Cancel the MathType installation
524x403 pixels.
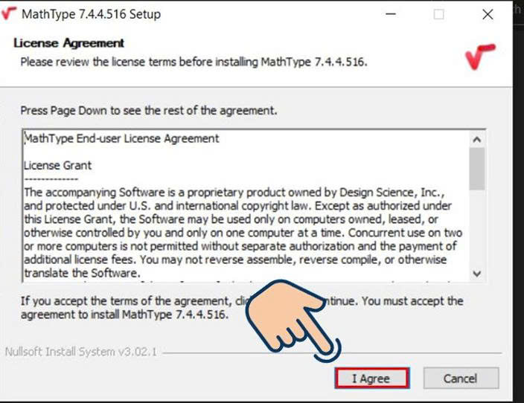pyautogui.click(x=461, y=378)
